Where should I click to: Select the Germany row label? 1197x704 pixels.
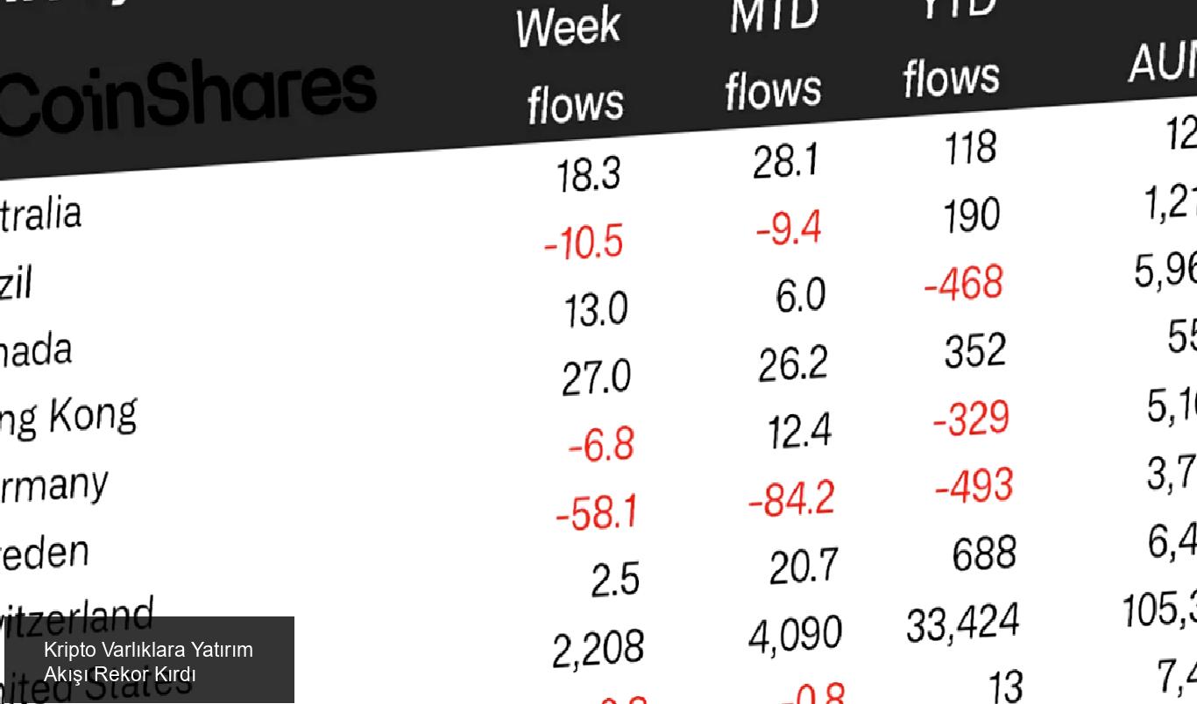coord(54,484)
